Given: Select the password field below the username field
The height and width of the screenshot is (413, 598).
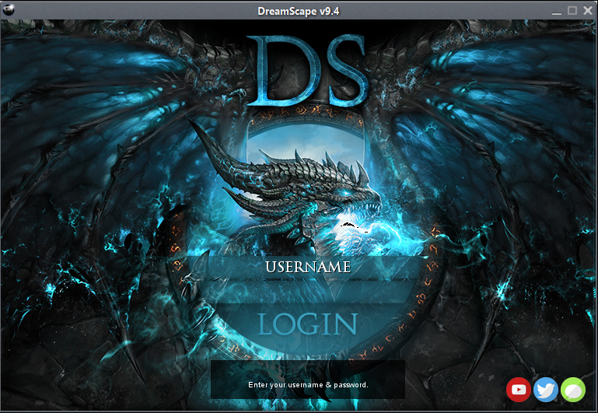Looking at the screenshot, I should point(307,292).
